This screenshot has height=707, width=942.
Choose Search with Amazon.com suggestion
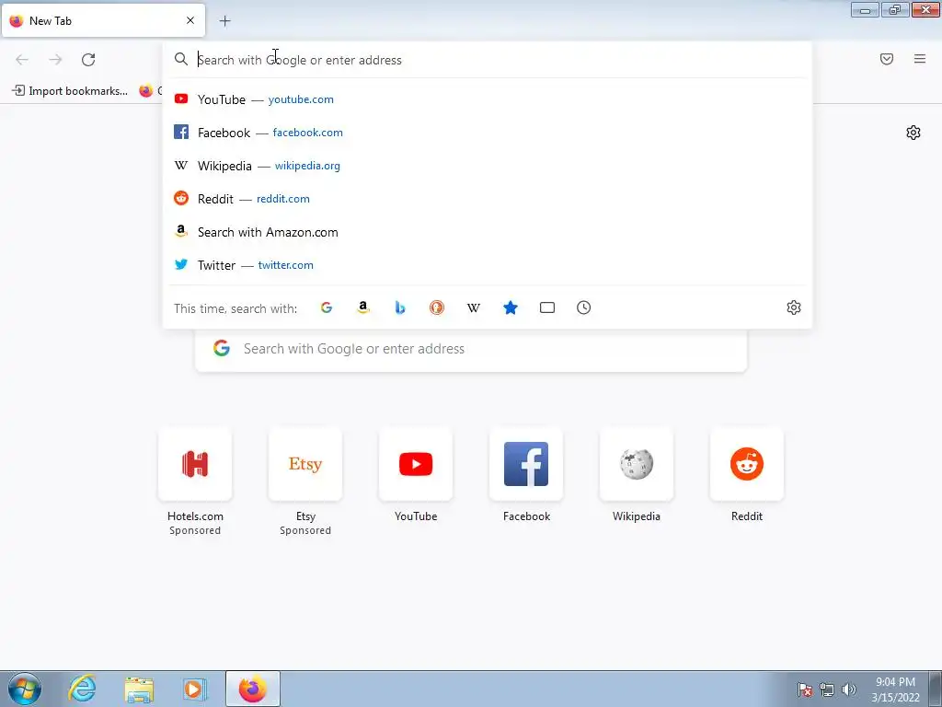[x=488, y=232]
